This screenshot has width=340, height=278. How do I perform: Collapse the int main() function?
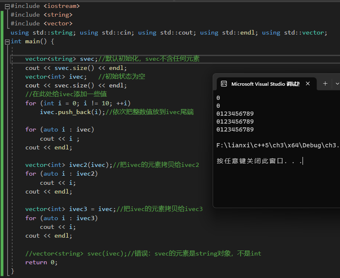coord(7,42)
